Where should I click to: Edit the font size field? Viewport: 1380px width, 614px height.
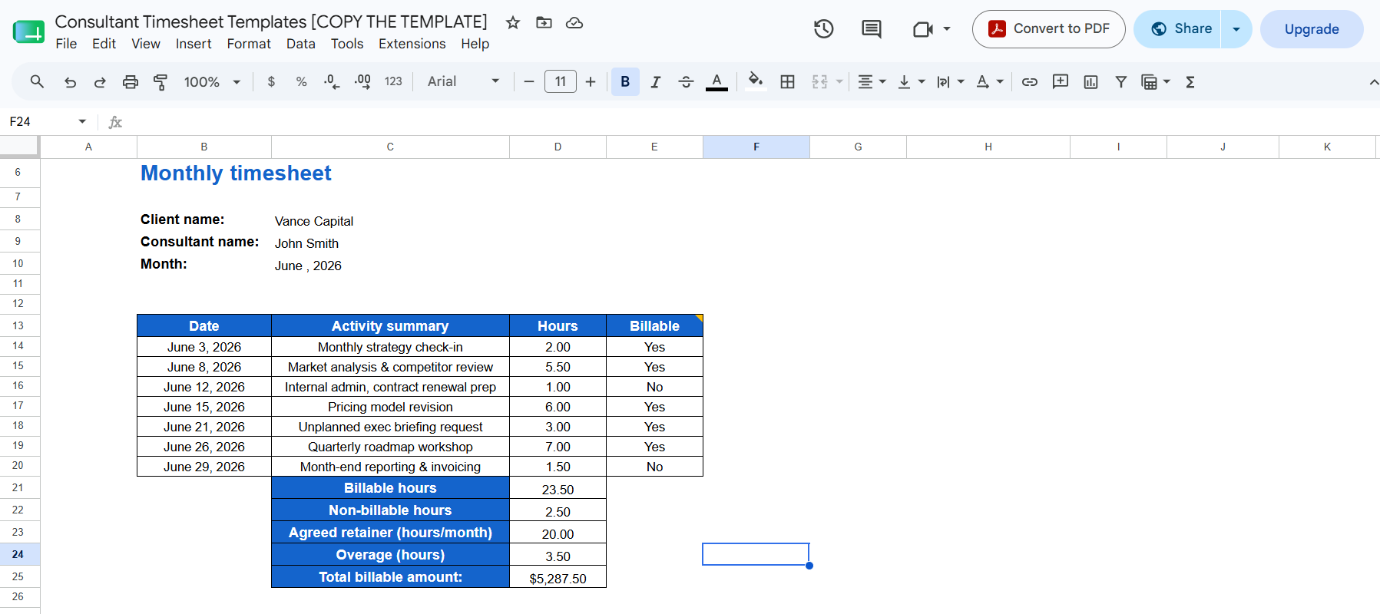561,81
